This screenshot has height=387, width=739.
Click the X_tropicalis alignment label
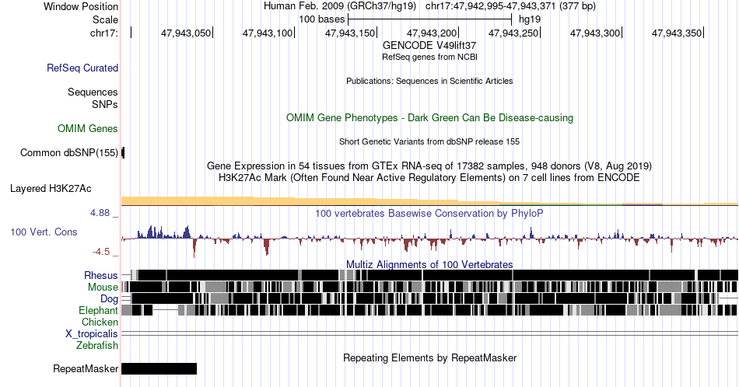(x=92, y=333)
